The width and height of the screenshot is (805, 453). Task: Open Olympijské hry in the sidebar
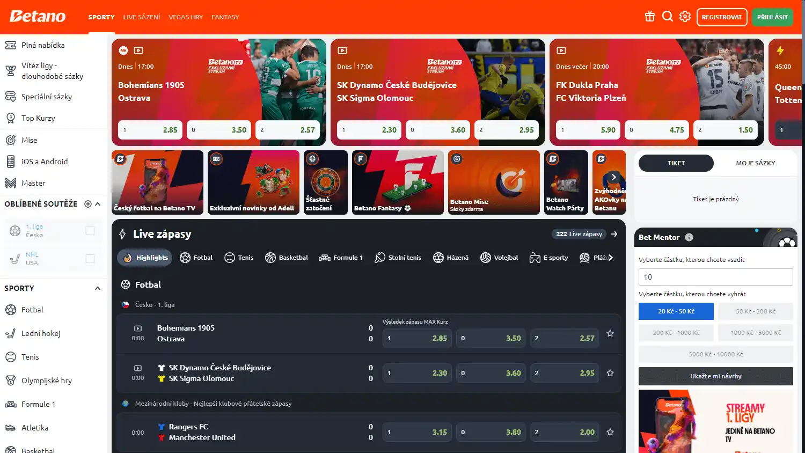(x=54, y=381)
